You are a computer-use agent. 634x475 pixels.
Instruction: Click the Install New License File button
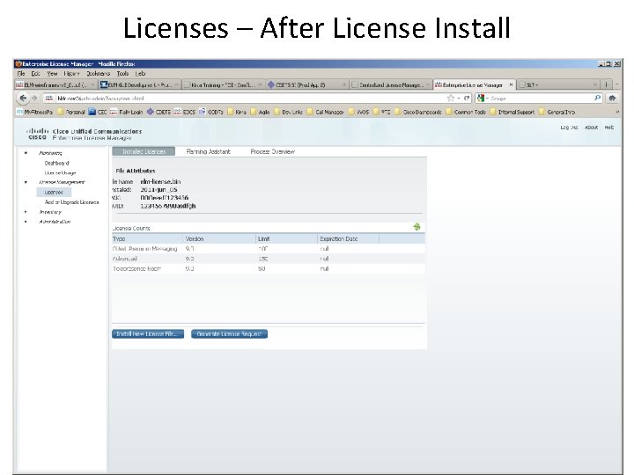[148, 333]
